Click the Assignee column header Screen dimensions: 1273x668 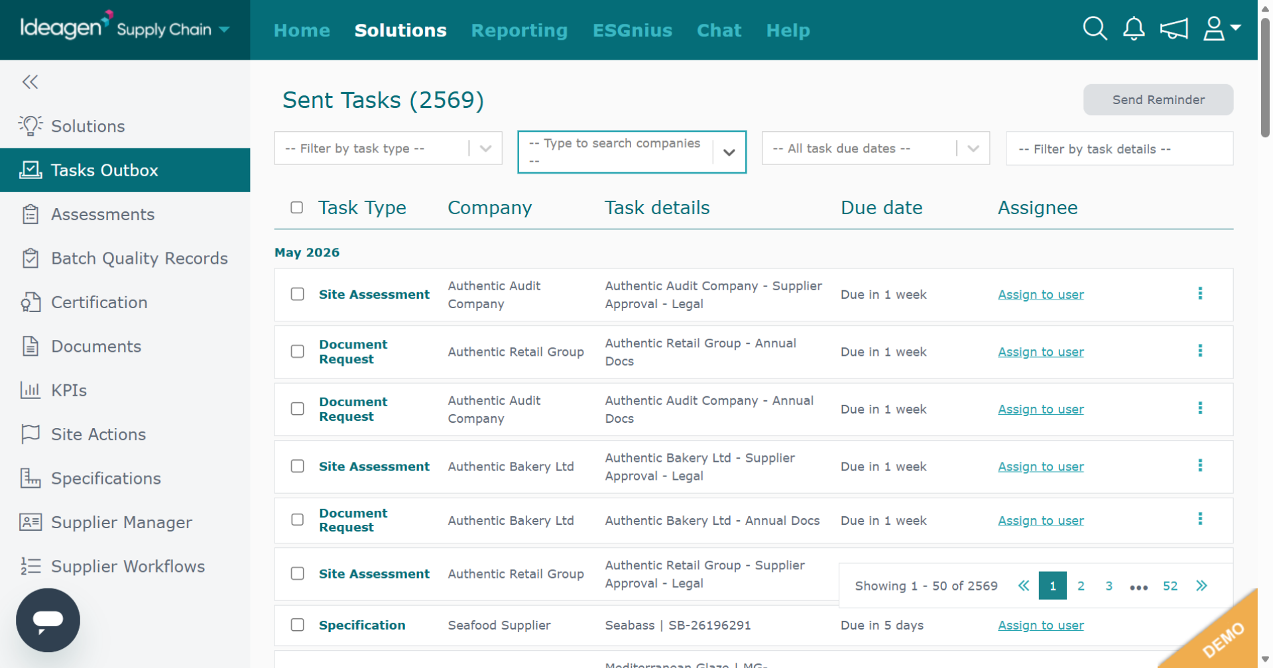(x=1038, y=207)
